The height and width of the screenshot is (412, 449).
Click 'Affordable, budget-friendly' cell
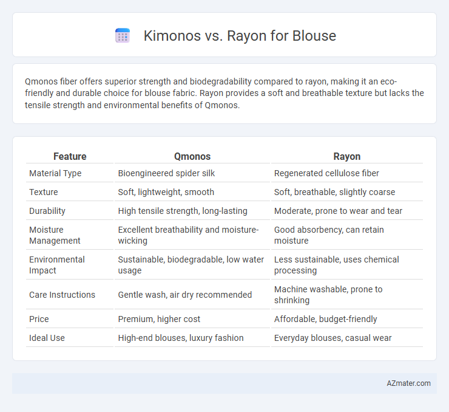tap(325, 319)
